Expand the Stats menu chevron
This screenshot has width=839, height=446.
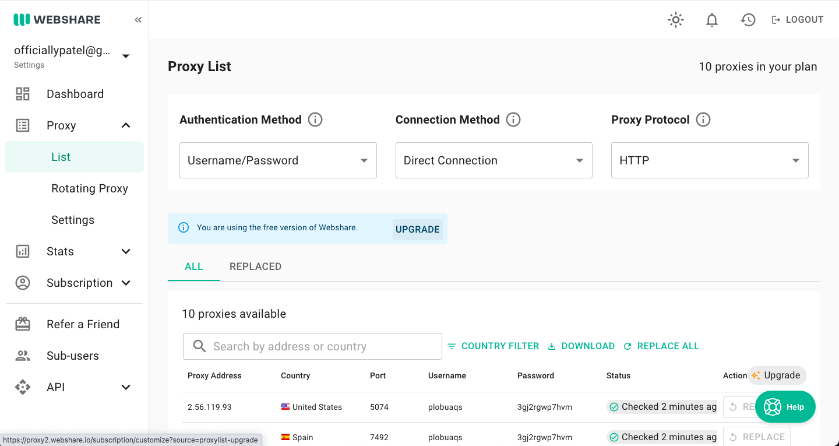click(126, 251)
